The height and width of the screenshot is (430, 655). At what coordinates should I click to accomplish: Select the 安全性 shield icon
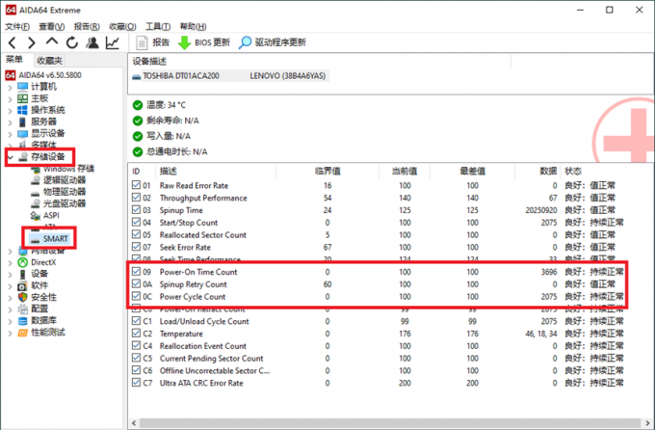tap(22, 297)
